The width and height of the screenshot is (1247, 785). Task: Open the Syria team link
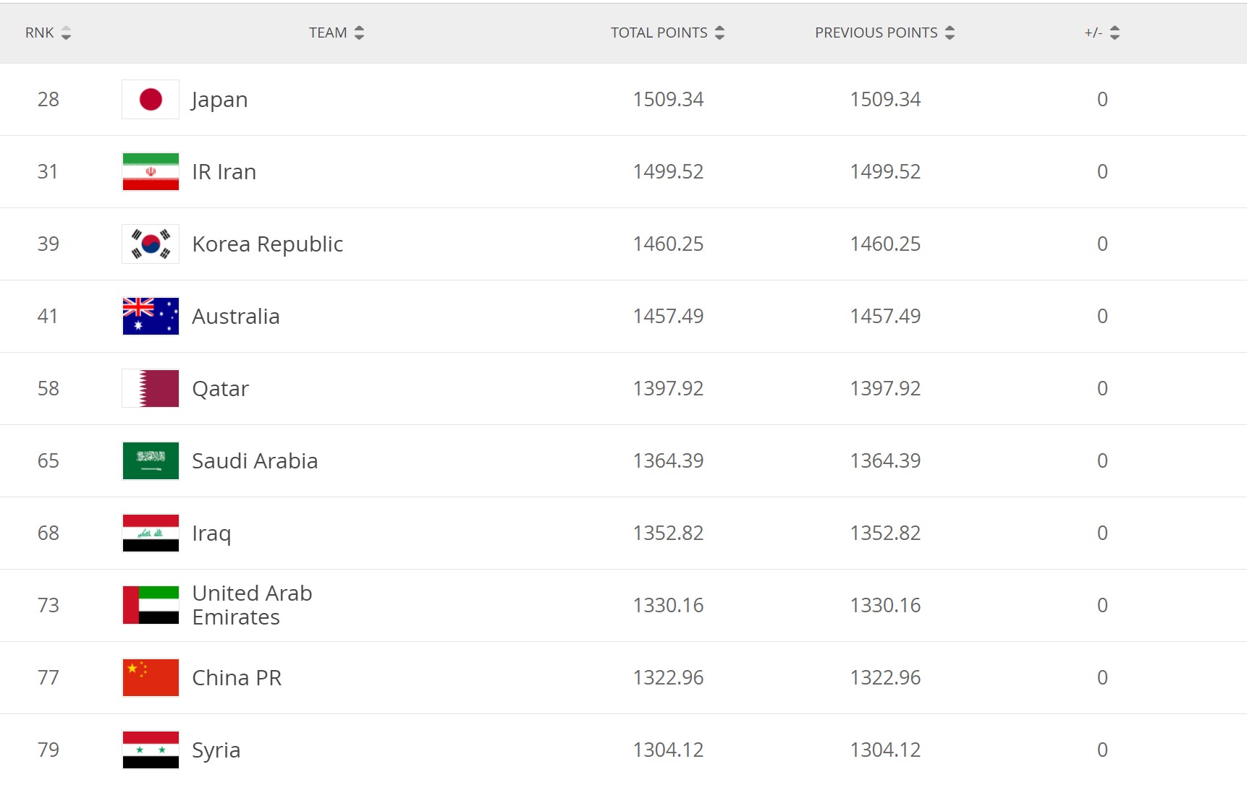(x=216, y=750)
